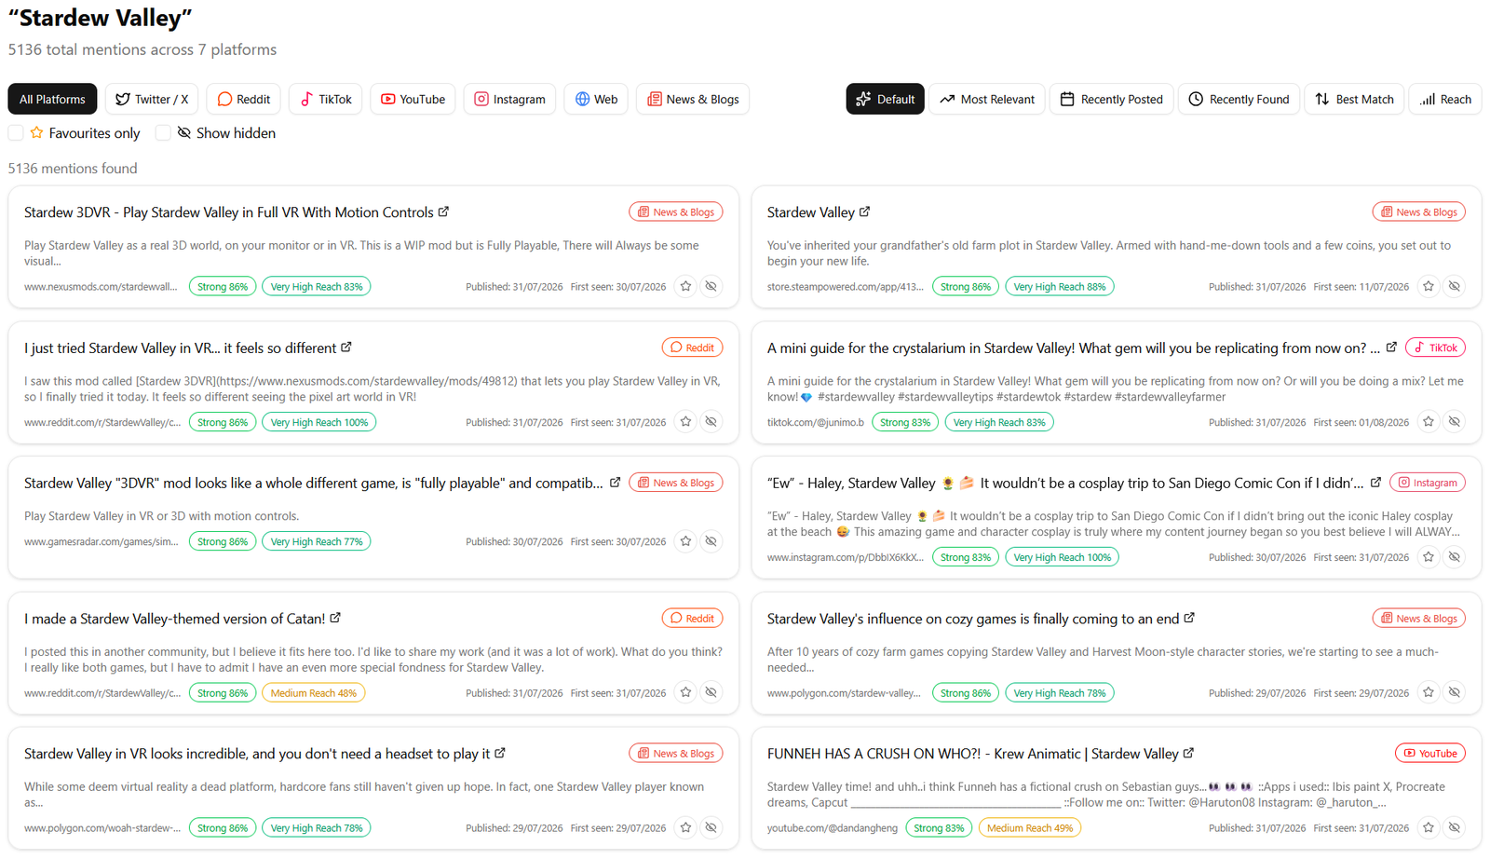Open external link icon for gamesradar 3DVR mod title
Image resolution: width=1490 pixels, height=859 pixels.
615,482
